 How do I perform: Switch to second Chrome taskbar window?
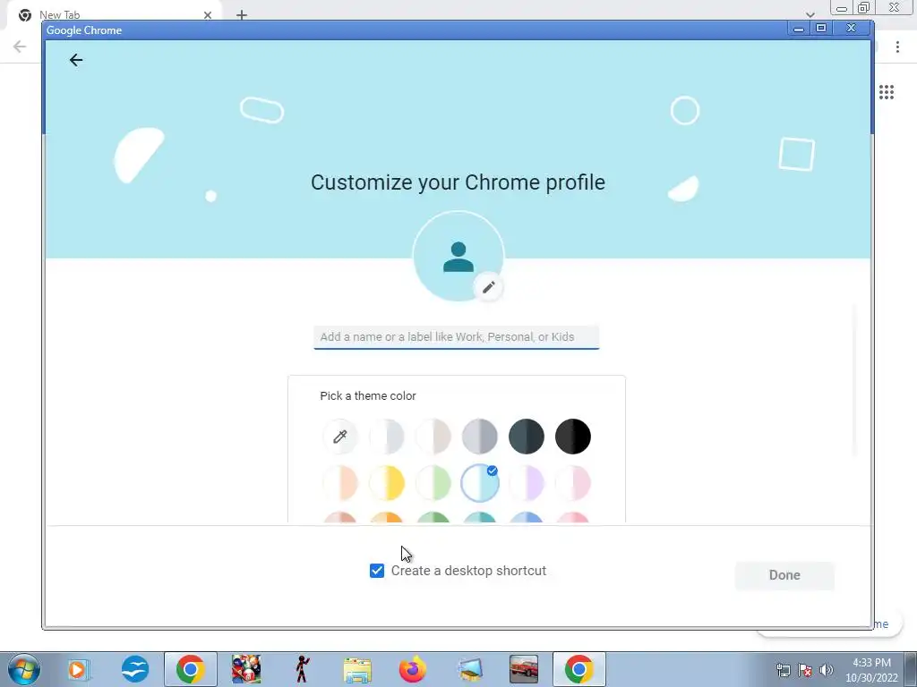click(579, 669)
